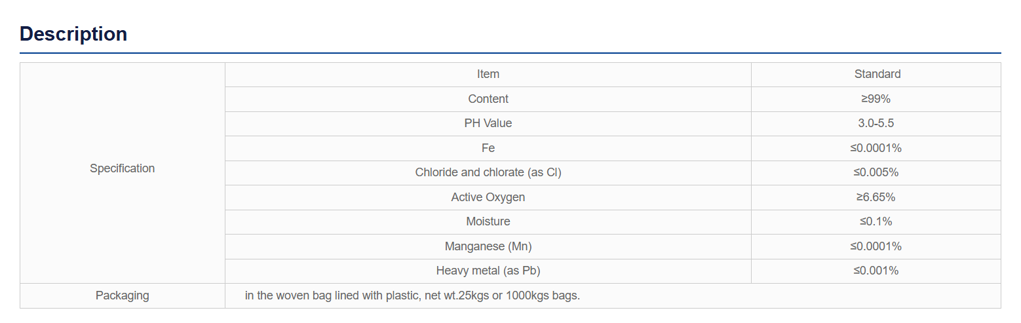Select the Content cell
Viewport: 1021px width, 323px height.
(x=488, y=99)
